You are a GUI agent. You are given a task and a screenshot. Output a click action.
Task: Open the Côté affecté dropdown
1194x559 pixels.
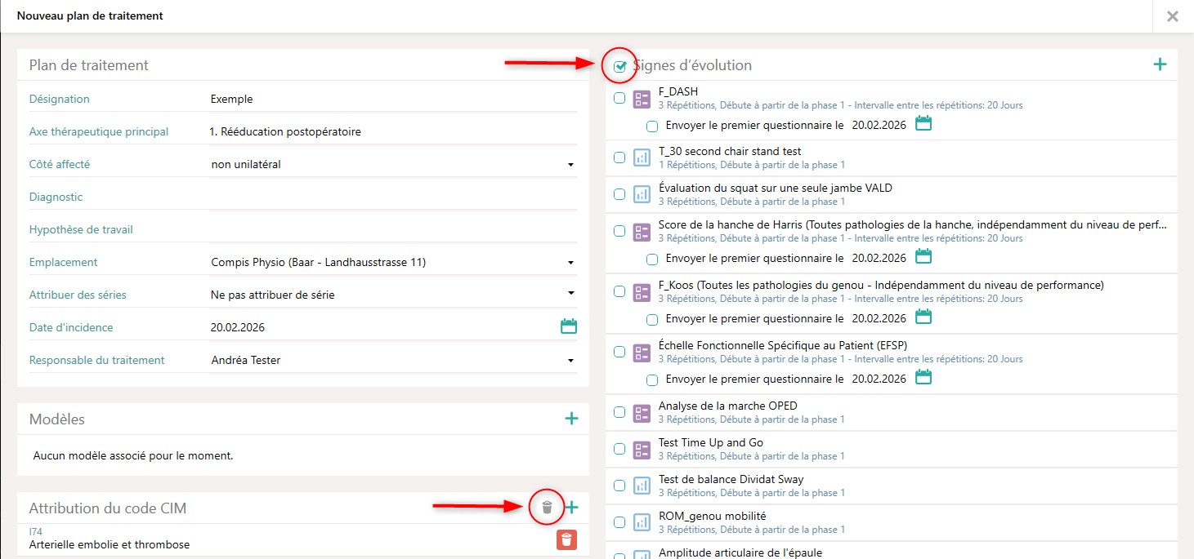tap(392, 165)
